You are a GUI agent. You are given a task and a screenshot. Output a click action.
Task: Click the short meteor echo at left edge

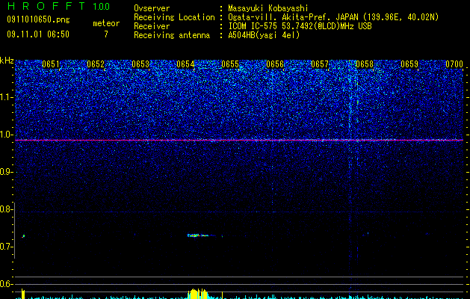coord(23,236)
